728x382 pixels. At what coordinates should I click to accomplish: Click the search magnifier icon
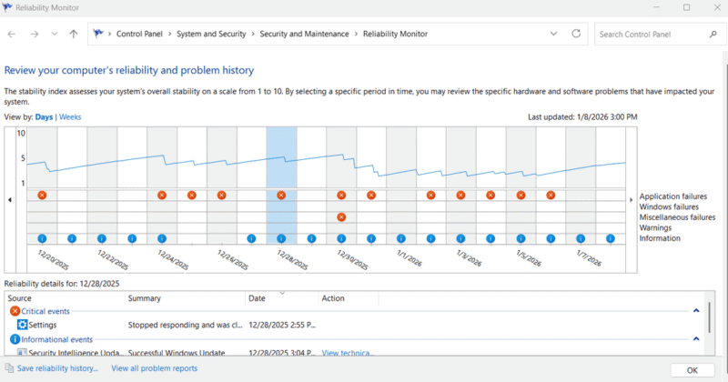tap(711, 34)
